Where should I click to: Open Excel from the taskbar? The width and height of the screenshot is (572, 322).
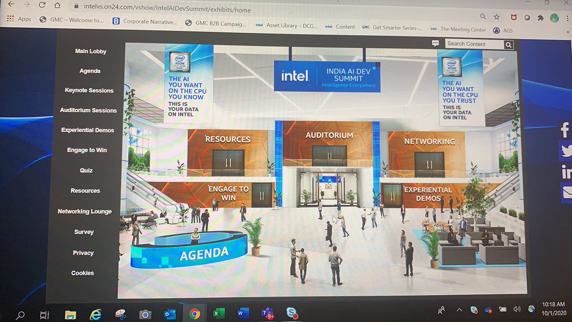point(218,313)
